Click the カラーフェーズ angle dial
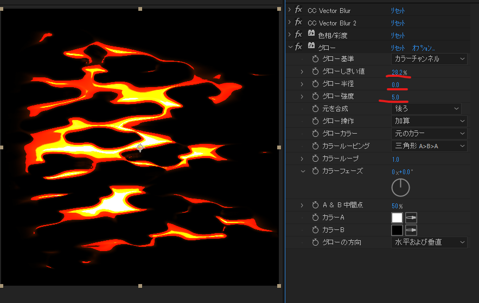Image resolution: width=479 pixels, height=303 pixels. tap(400, 187)
